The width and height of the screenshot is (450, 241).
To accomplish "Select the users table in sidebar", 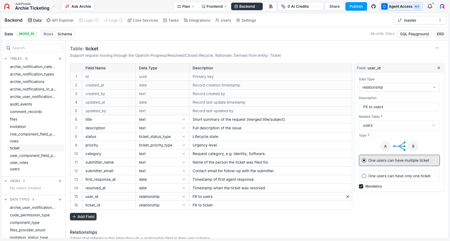I will tap(15, 169).
